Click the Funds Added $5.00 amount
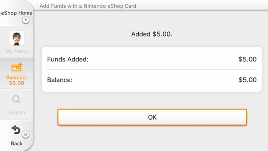This screenshot has width=268, height=151. coord(247,59)
